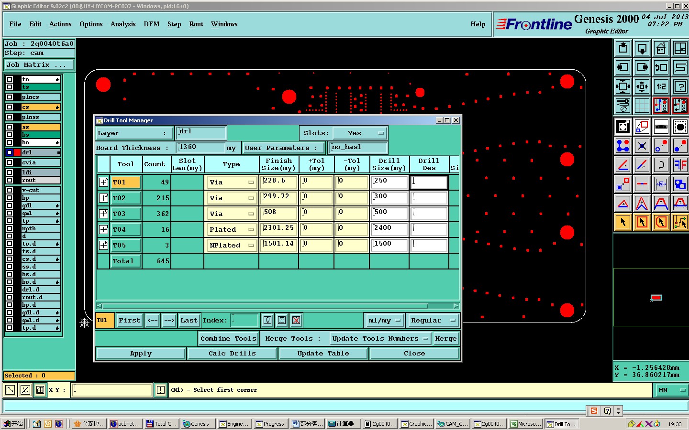Click the pan left view icon
The width and height of the screenshot is (689, 430).
coord(623,67)
